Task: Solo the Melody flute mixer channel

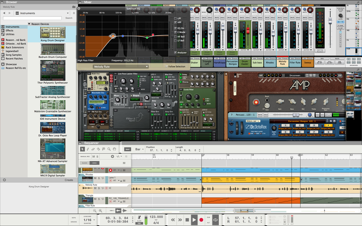Action: (x=285, y=17)
